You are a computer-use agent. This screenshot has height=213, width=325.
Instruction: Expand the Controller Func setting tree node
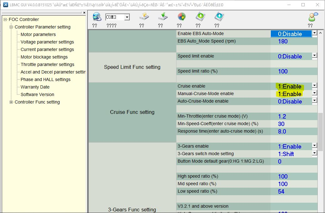coord(12,102)
